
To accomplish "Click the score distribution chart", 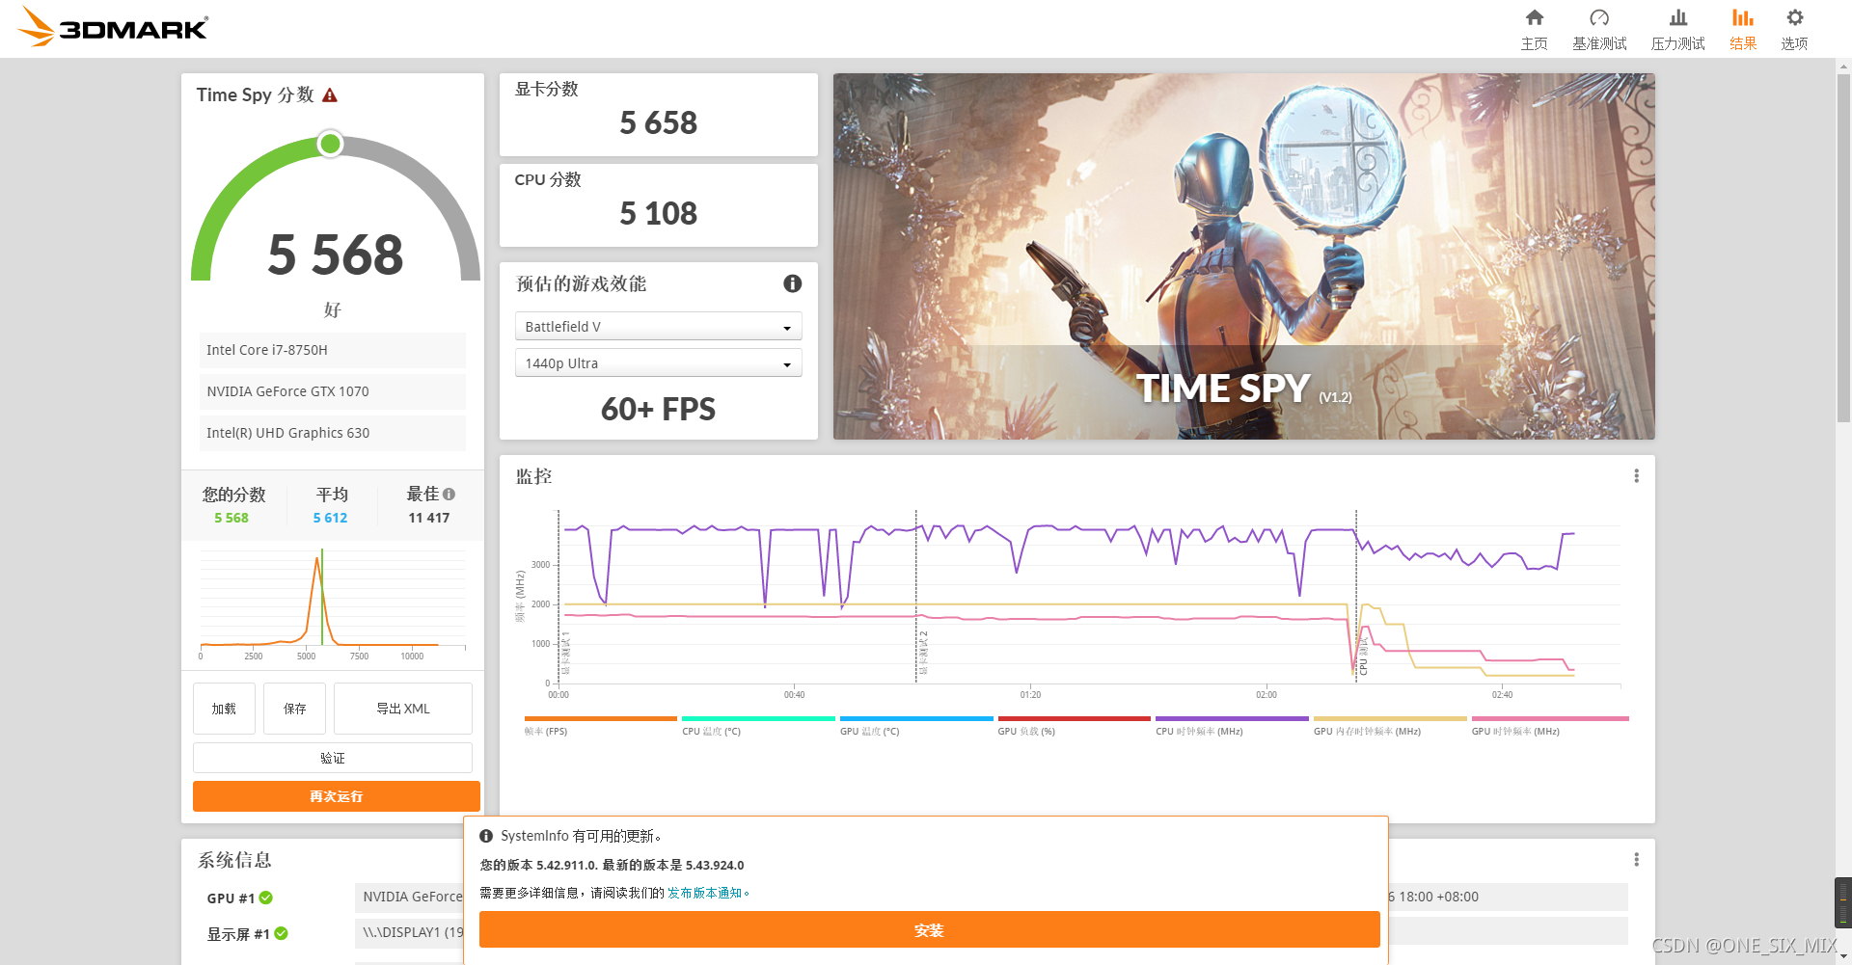I will pyautogui.click(x=333, y=603).
